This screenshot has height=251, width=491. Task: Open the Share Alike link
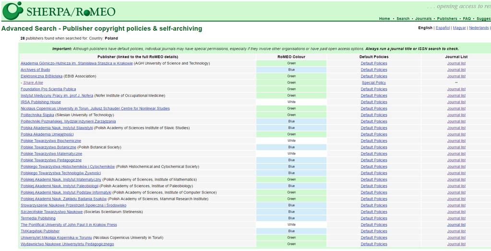click(33, 83)
